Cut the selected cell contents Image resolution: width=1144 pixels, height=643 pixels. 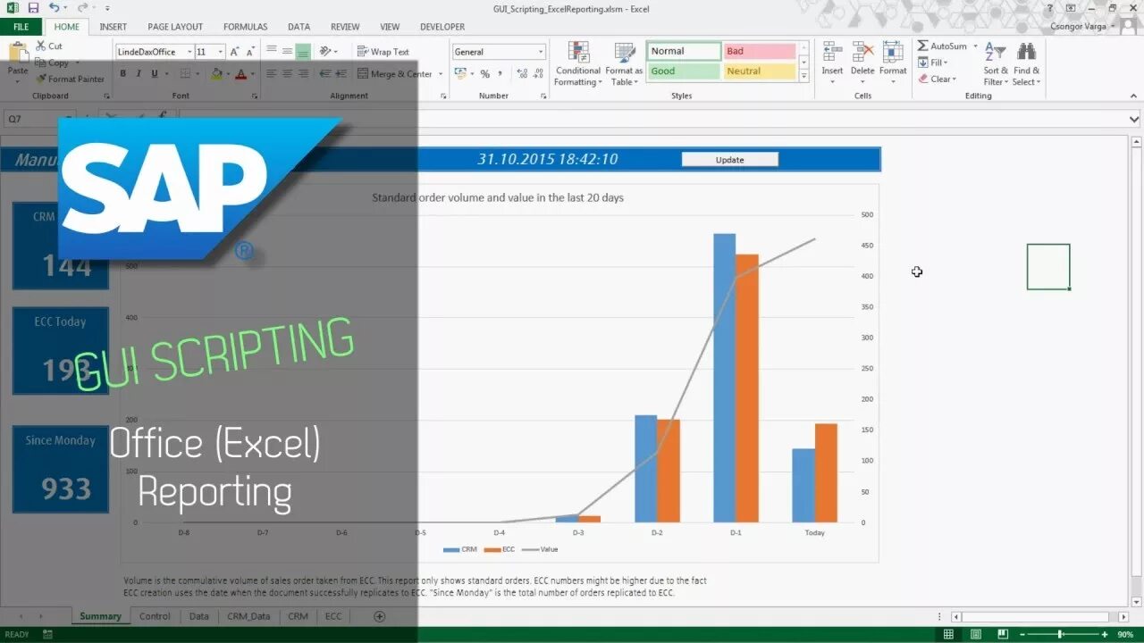49,46
